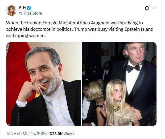
Task: Open the right photo with tuxedo man
Action: [x=119, y=84]
